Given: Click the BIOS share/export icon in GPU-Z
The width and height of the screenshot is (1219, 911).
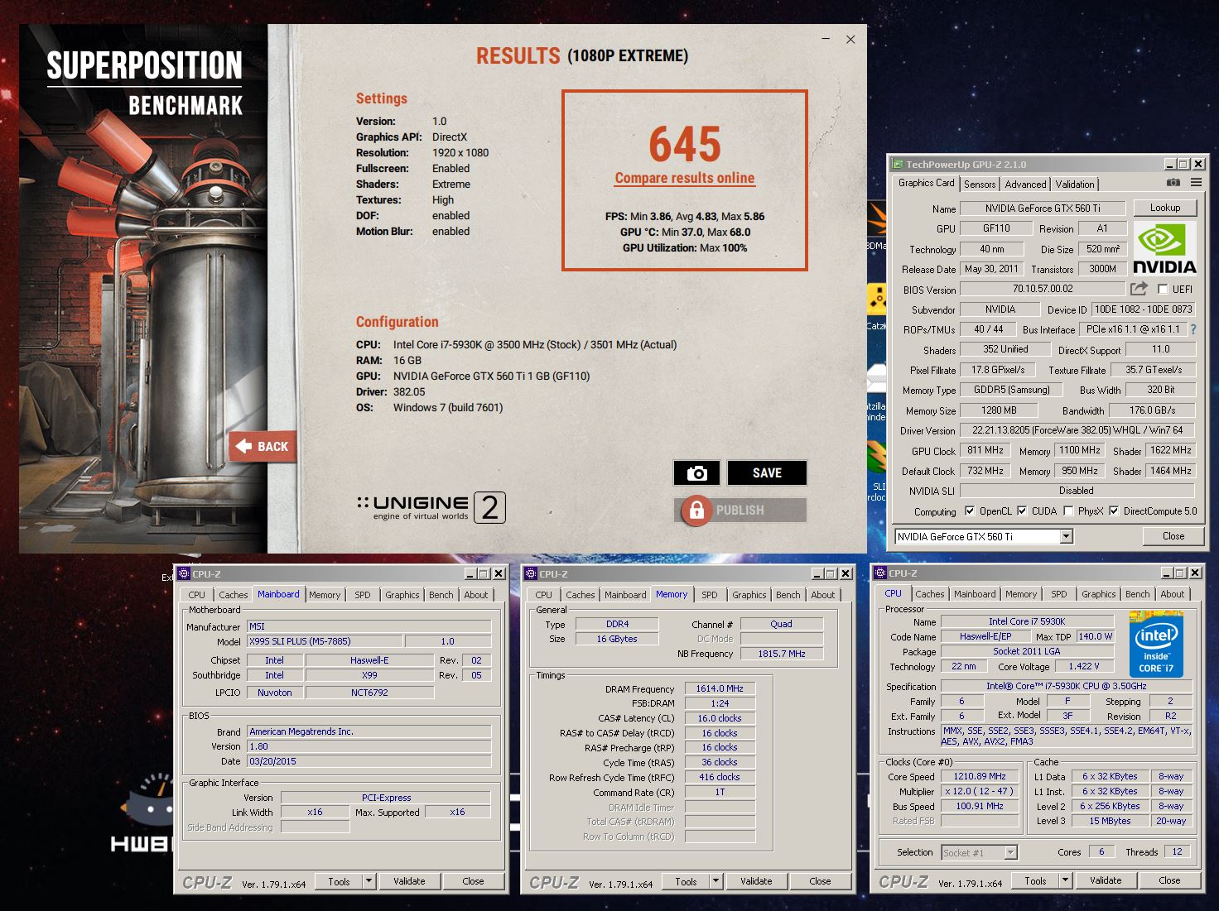Looking at the screenshot, I should [x=1139, y=289].
